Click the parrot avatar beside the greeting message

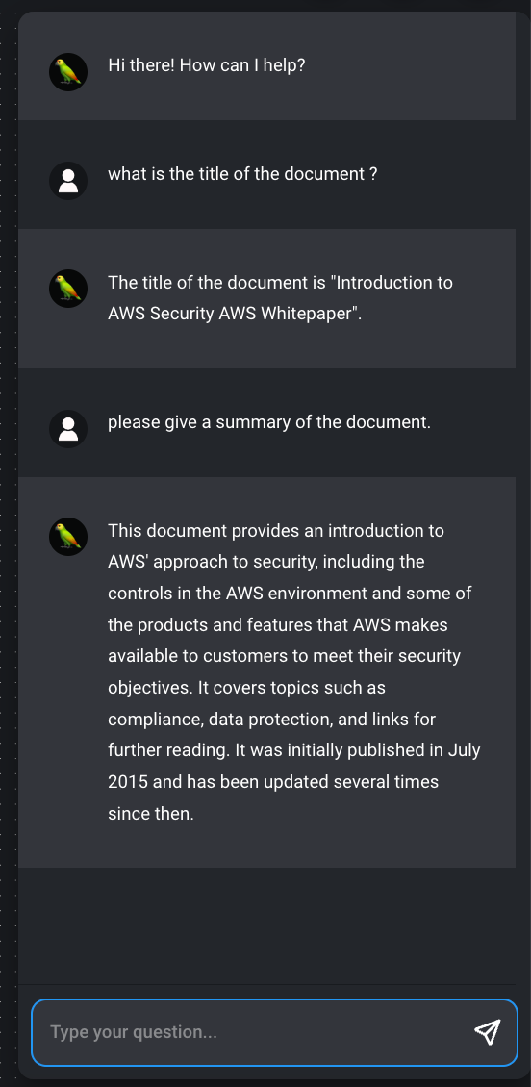(68, 72)
